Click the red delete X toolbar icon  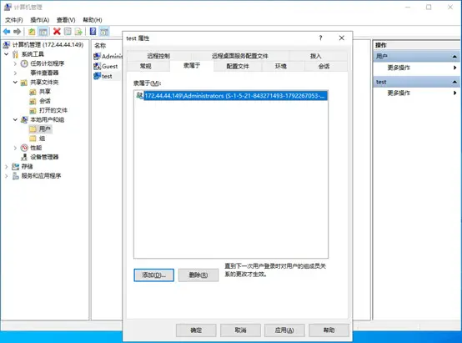pyautogui.click(x=57, y=31)
